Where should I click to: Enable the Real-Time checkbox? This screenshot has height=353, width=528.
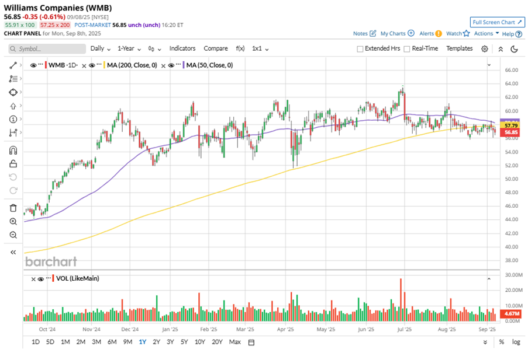pos(407,49)
